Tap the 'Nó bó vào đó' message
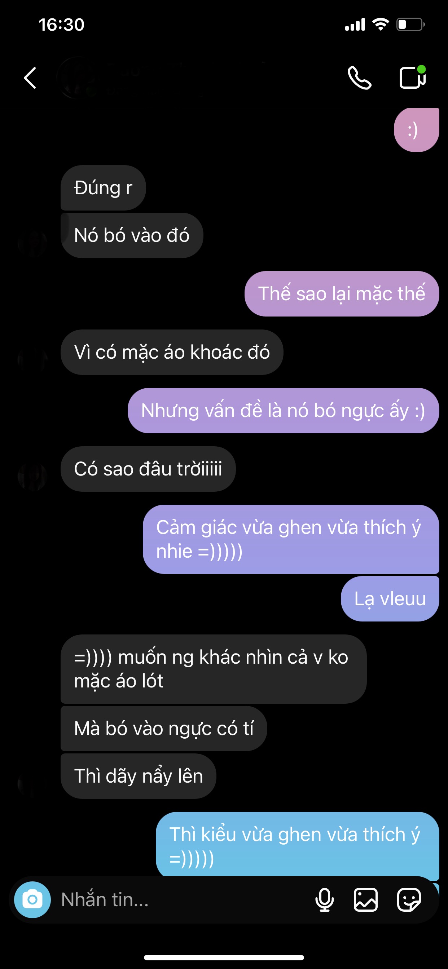Screen dimensions: 448x969 tap(132, 235)
